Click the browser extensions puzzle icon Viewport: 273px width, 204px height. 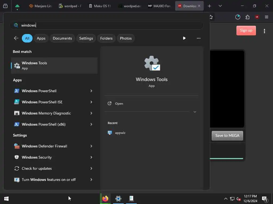coord(247,17)
